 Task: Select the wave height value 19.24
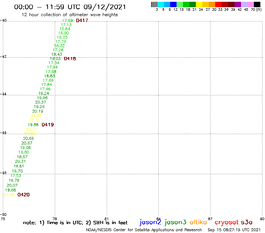click(x=44, y=94)
